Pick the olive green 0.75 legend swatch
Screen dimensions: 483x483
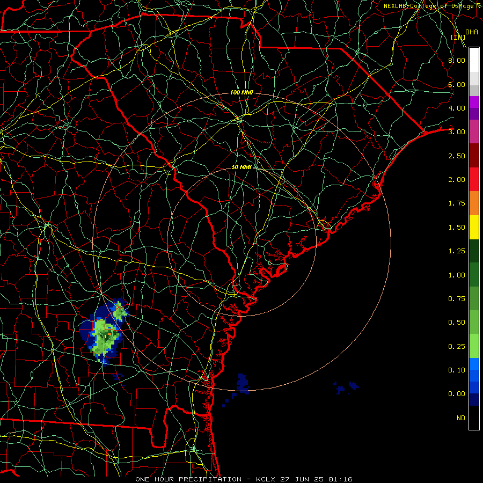pos(474,298)
